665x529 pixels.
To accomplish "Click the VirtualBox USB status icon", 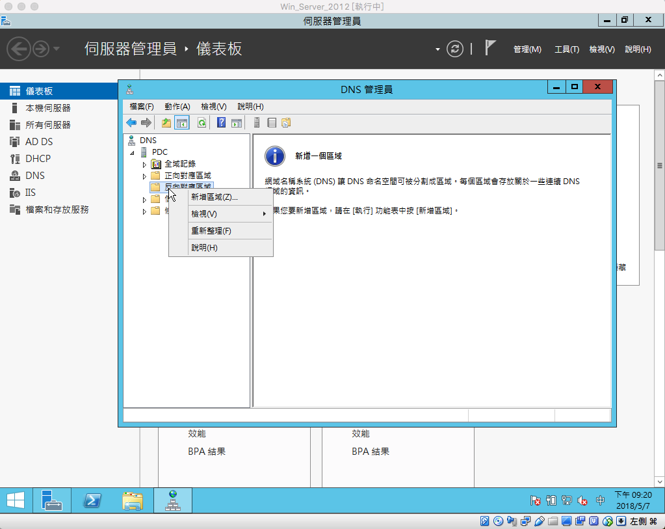I will [x=539, y=521].
